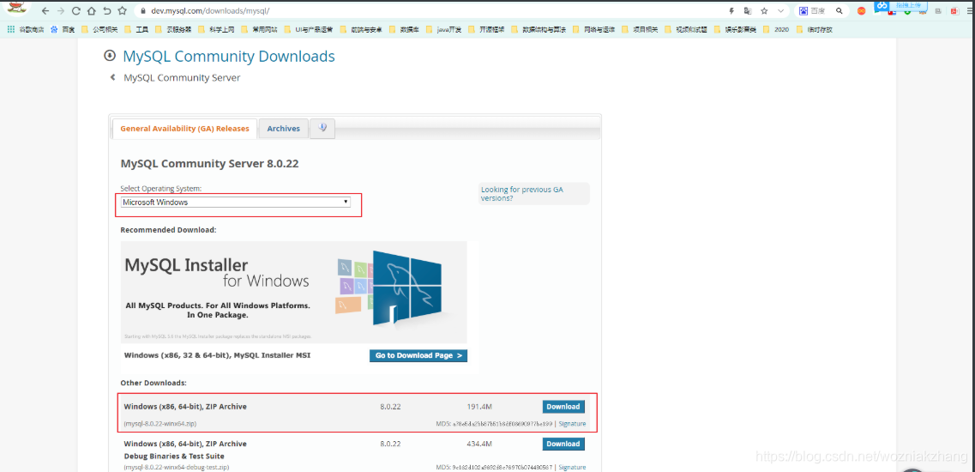Bookmark page with star icon left of address bar
The image size is (975, 472).
pyautogui.click(x=122, y=10)
